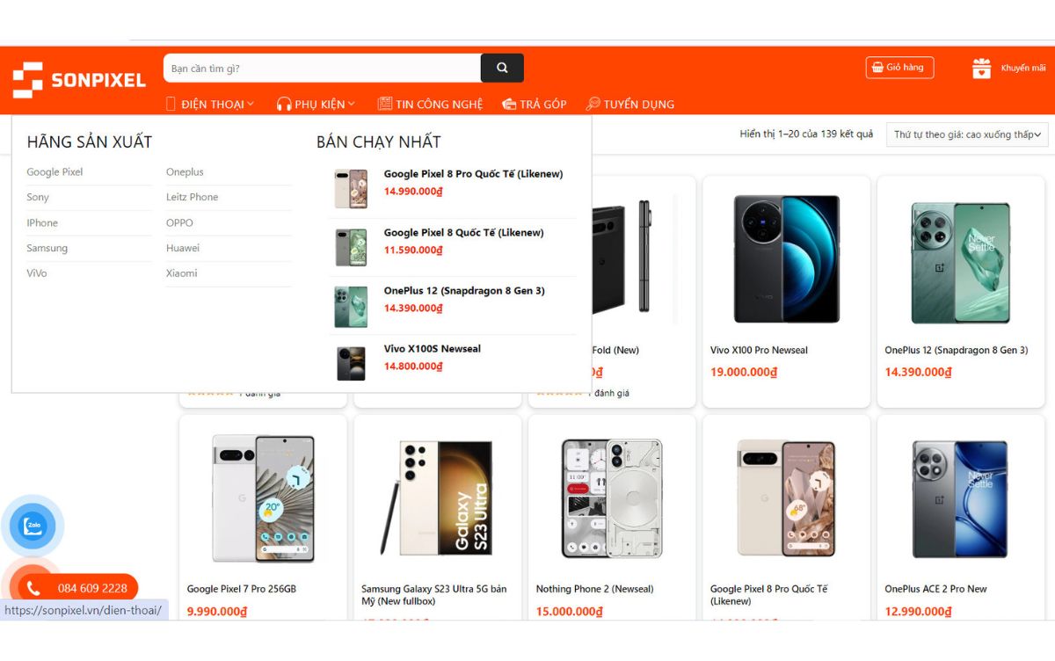Select Google Pixel under Hãng sản xuất
Screen dimensions: 1055x661
click(x=55, y=172)
